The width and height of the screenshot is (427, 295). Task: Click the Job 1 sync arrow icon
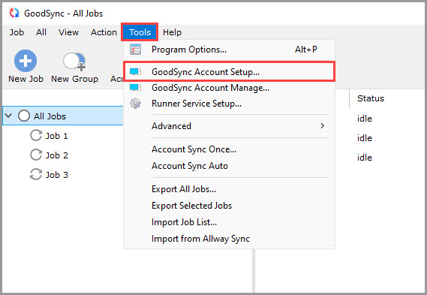(36, 135)
